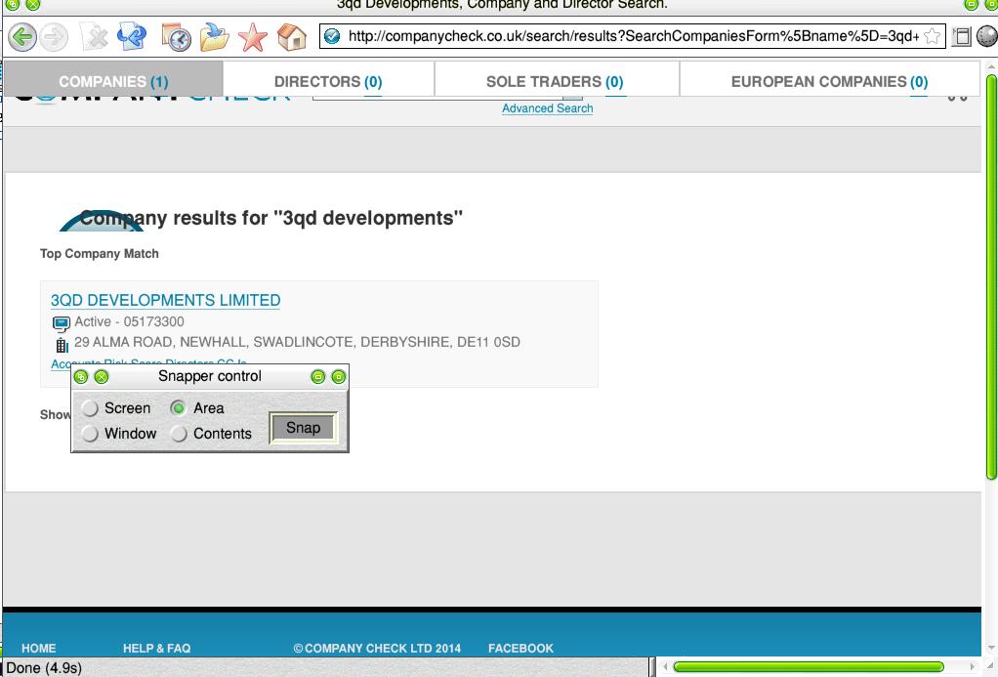Select the Screen radio option
This screenshot has height=677, width=998.
pyautogui.click(x=91, y=408)
